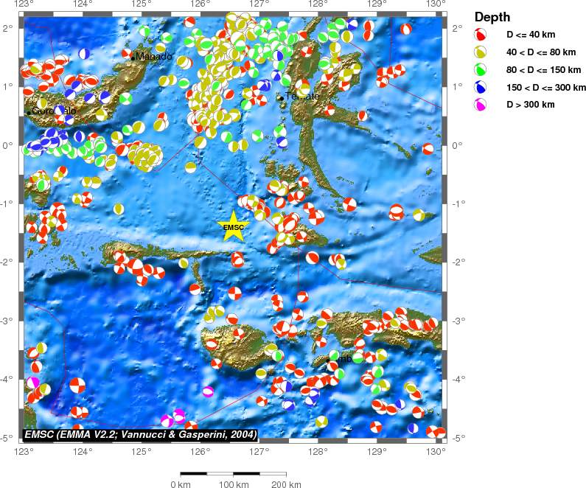Click the green beachball legend icon
Viewport: 586px width, 488px height.
click(481, 70)
